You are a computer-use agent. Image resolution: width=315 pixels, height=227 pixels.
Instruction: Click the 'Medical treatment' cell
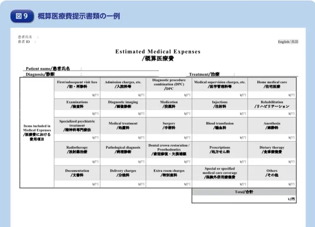pos(123,125)
